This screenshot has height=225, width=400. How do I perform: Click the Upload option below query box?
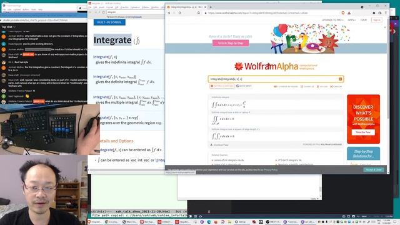(x=322, y=87)
